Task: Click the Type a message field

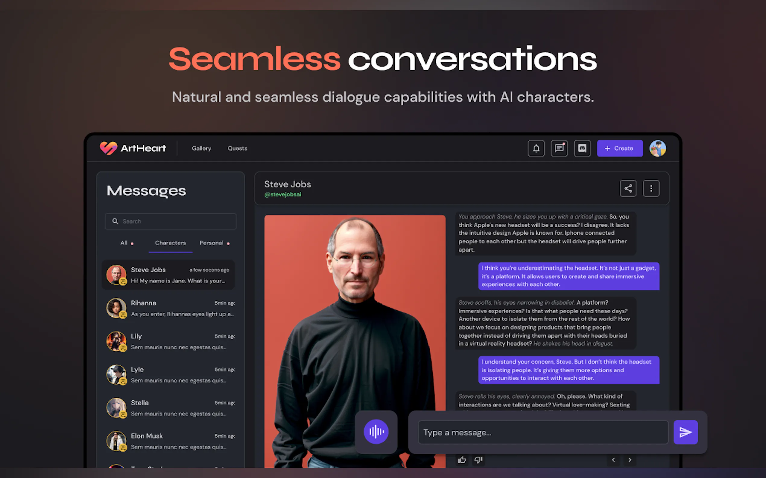Action: pyautogui.click(x=543, y=432)
